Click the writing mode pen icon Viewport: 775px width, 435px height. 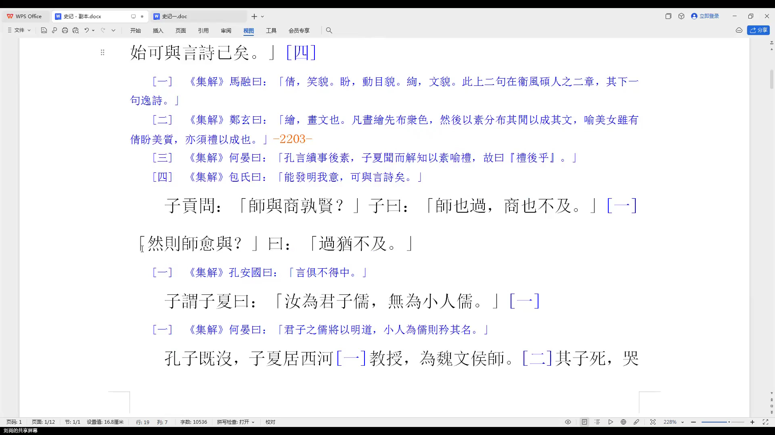pos(637,422)
